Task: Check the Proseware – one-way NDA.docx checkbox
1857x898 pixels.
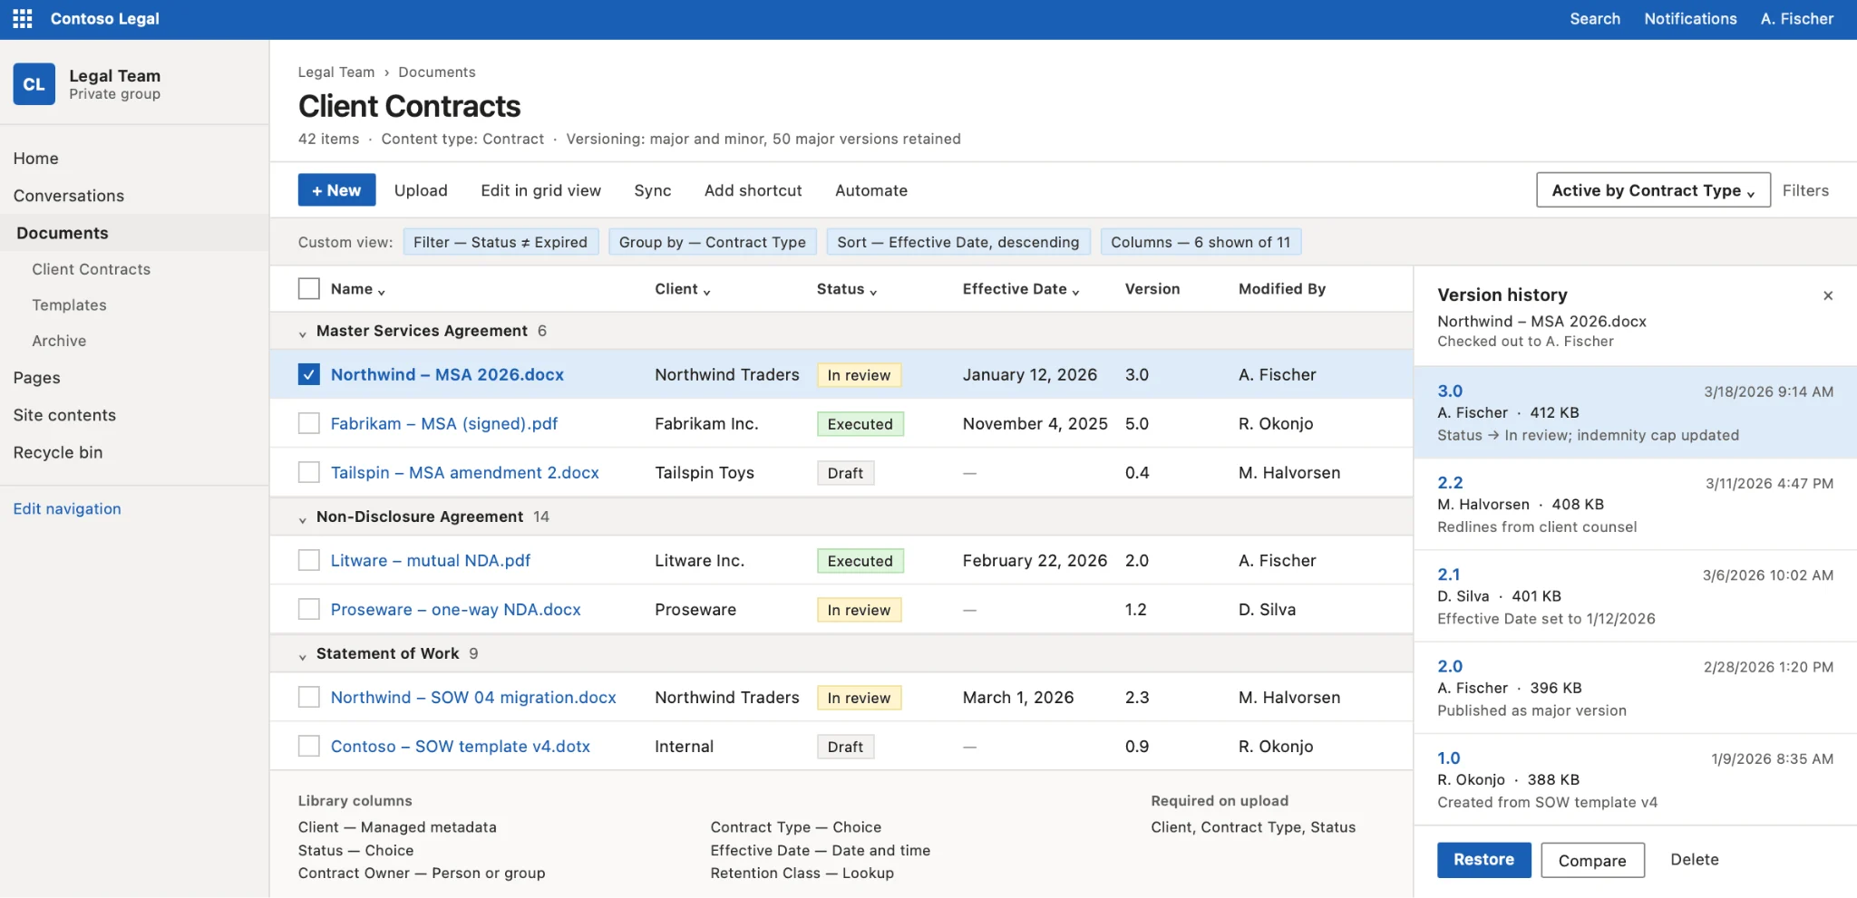Action: pyautogui.click(x=309, y=609)
